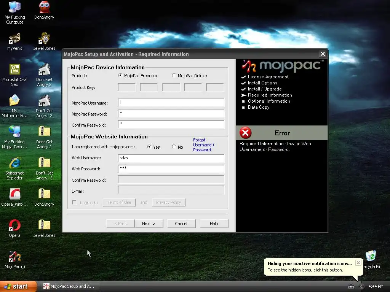
Task: Click the Optional Information step
Action: pyautogui.click(x=269, y=101)
